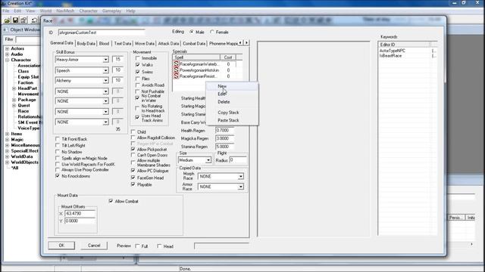Click the Spell column header
This screenshot has height=272, width=485.
[x=196, y=57]
